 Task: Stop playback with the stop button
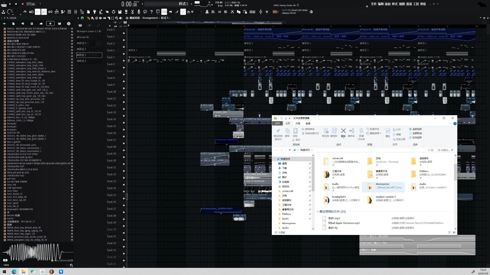point(16,4)
